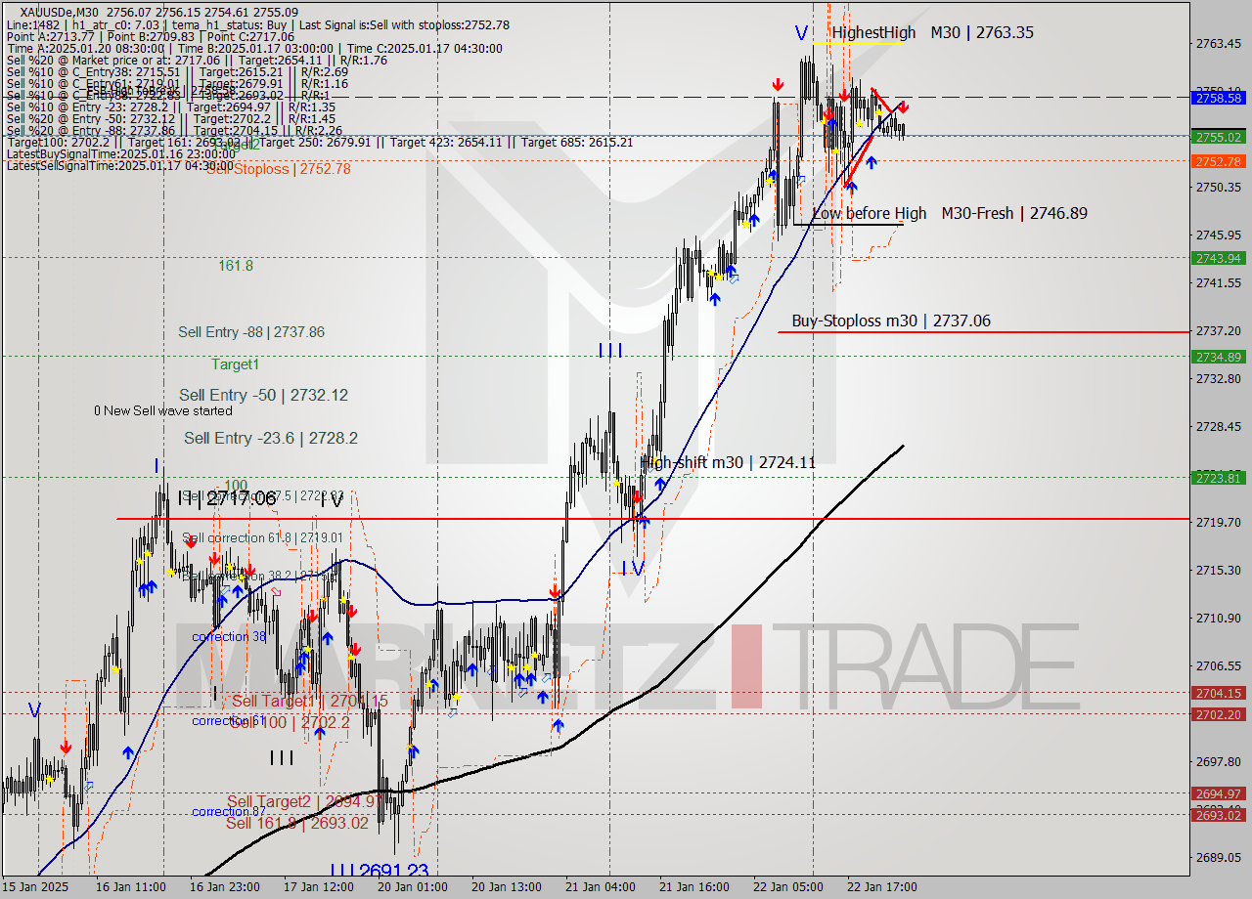Click the red 2693.02 axis price tag

click(1218, 815)
